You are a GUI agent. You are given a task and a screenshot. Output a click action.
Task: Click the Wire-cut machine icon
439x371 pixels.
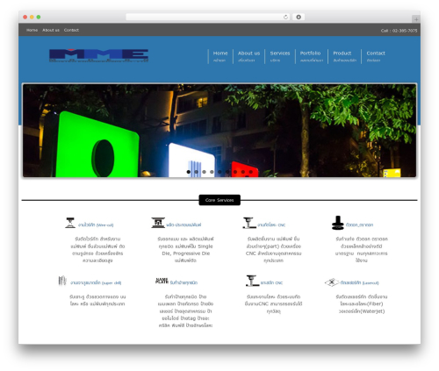click(70, 223)
